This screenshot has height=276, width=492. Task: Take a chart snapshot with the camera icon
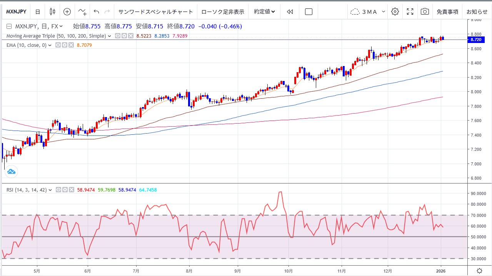[425, 12]
